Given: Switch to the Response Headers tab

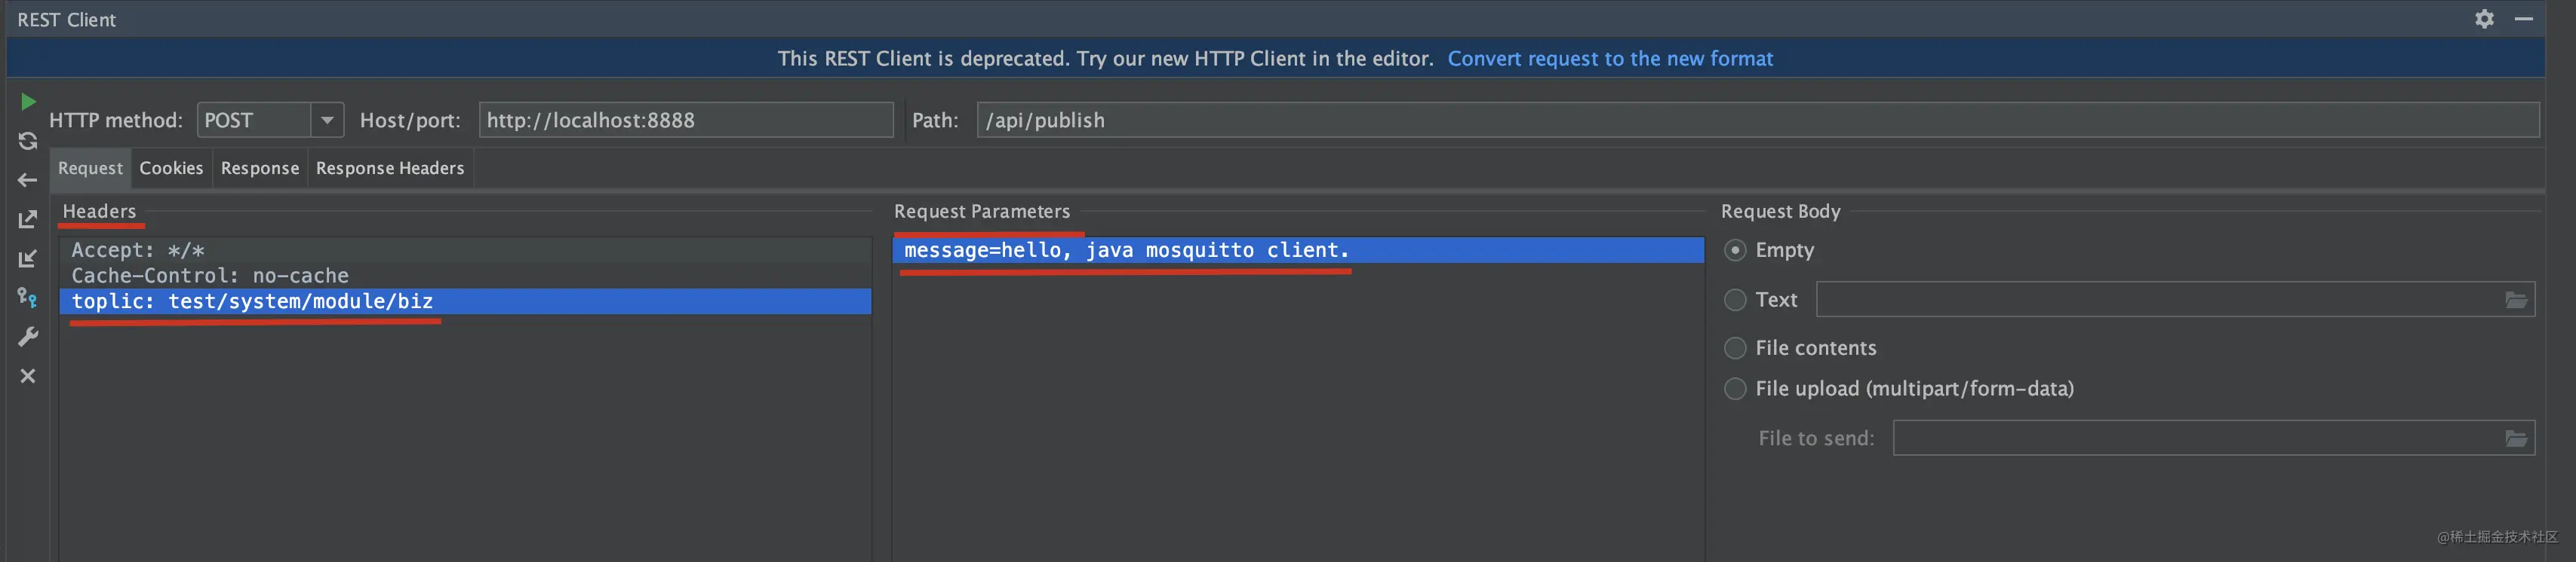Looking at the screenshot, I should click(390, 169).
